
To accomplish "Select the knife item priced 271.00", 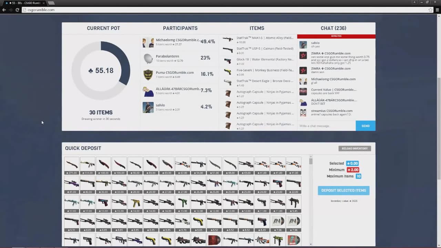I will pos(72,166).
